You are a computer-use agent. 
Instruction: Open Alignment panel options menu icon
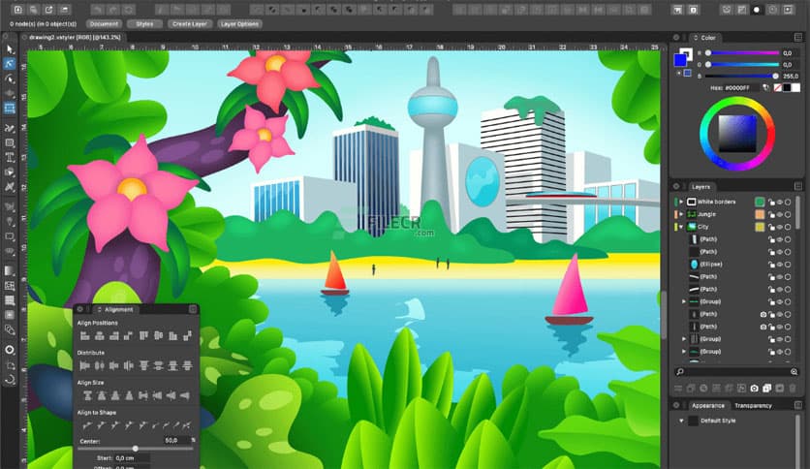pyautogui.click(x=193, y=309)
